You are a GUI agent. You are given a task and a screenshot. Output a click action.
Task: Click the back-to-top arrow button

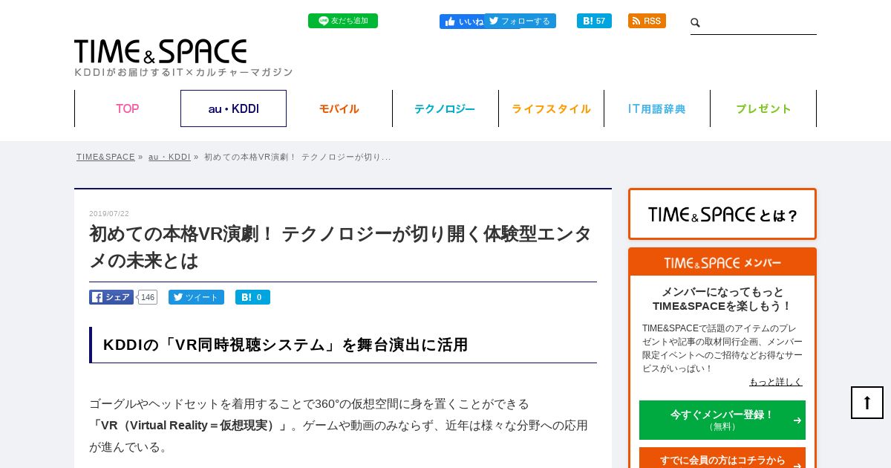(867, 403)
